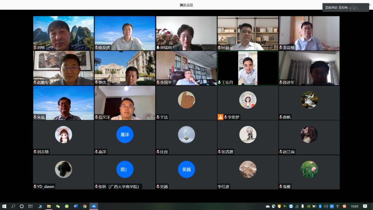
Task: Click the TeamViewer tray icon
Action: [x=291, y=206]
